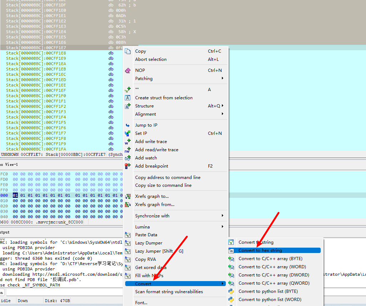Click the Down status indicator
The image size is (366, 306).
click(x=22, y=301)
